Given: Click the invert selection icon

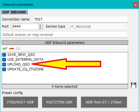Looking at the screenshot, I should (x=18, y=48).
